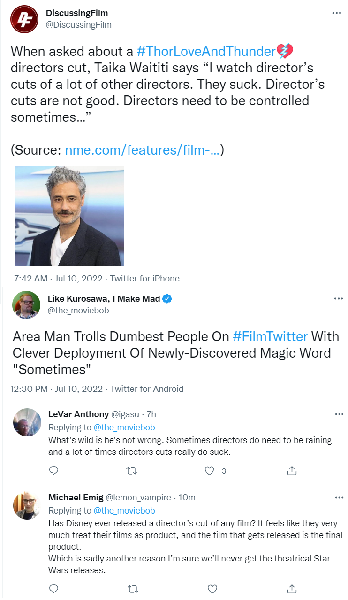Retweet LeVar Anthony's reply

[132, 470]
